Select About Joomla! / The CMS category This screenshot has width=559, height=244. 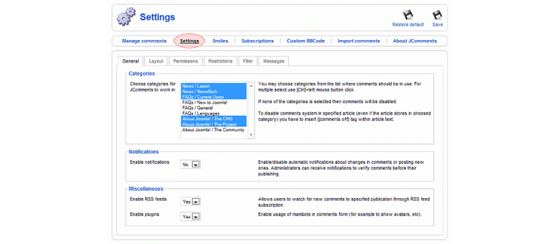pyautogui.click(x=214, y=119)
